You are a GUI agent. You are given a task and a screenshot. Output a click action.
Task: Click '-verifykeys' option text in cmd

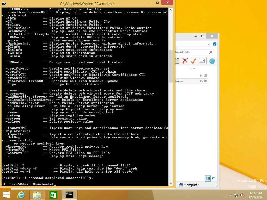pyautogui.click(x=17, y=68)
